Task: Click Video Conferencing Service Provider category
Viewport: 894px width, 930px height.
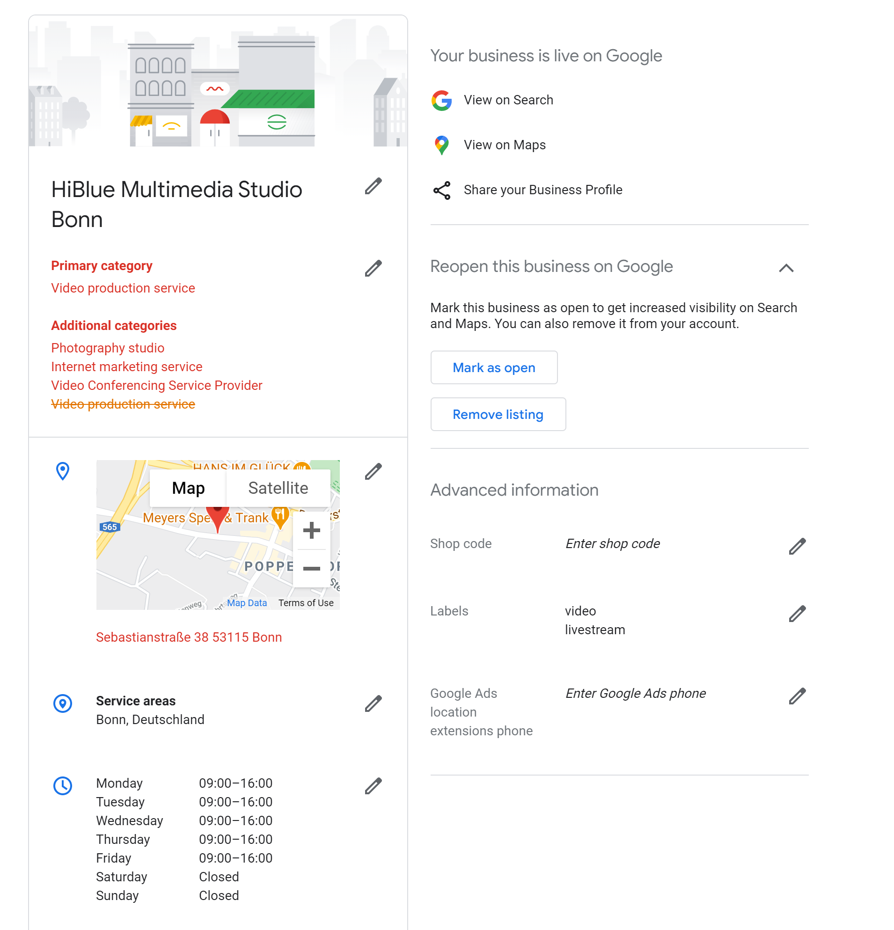Action: (x=157, y=385)
